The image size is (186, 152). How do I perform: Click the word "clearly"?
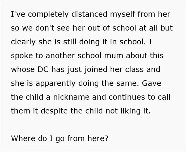[x=23, y=42]
